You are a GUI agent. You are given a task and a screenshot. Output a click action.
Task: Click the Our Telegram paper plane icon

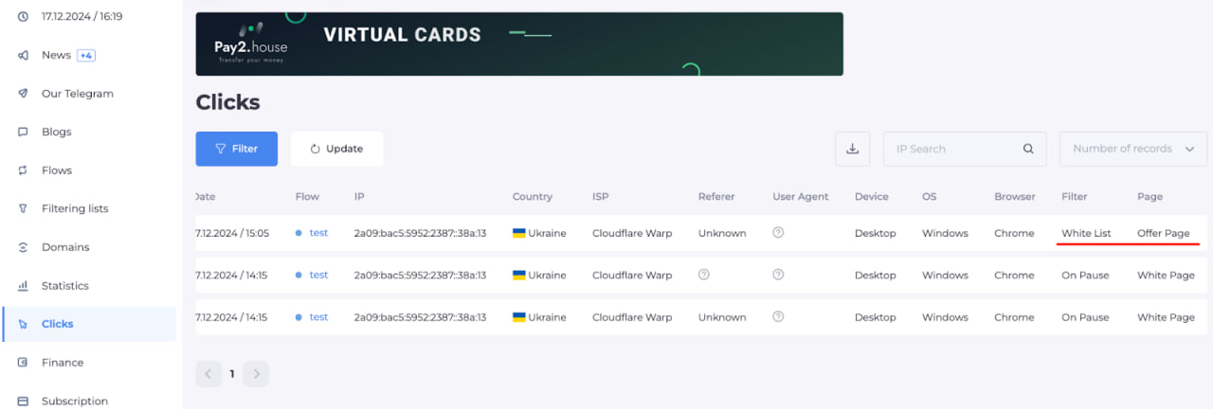23,94
